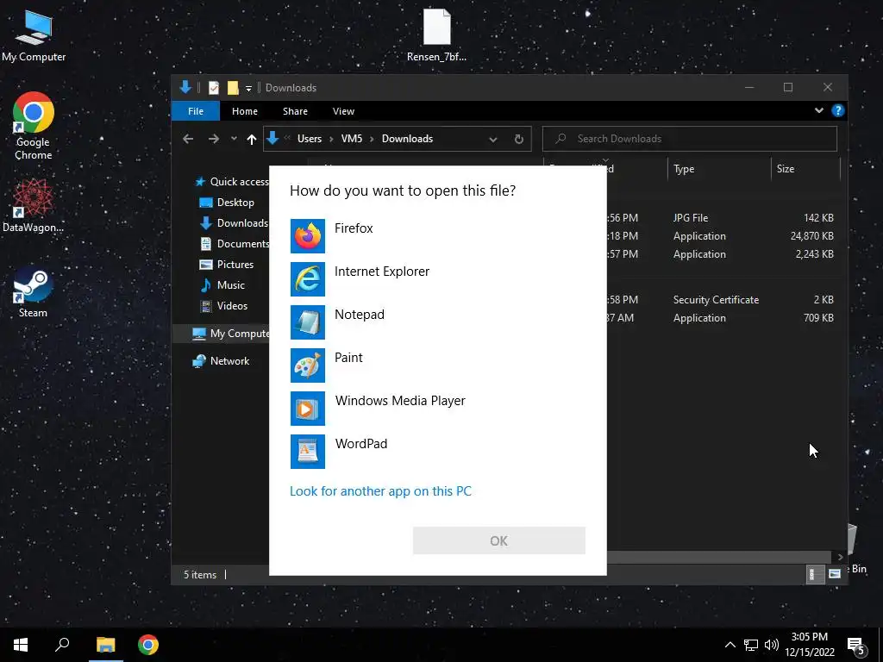This screenshot has height=662, width=883.
Task: Open taskbar clock showing 3:05 PM
Action: click(809, 645)
